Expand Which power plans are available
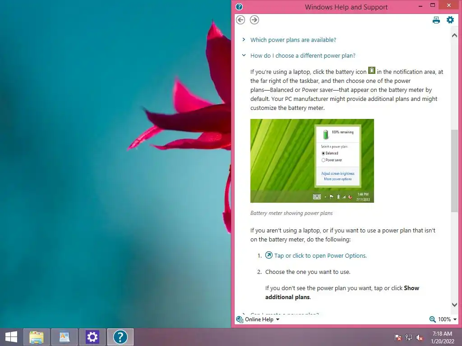The width and height of the screenshot is (462, 346). tap(244, 40)
